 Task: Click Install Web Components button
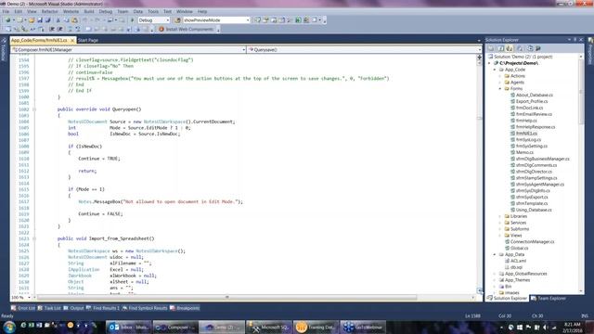187,29
